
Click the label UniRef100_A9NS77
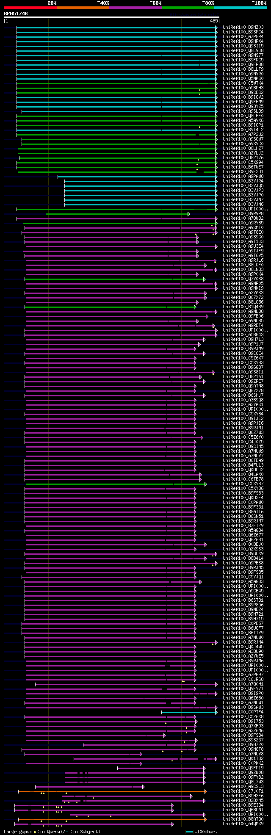[x=243, y=55]
